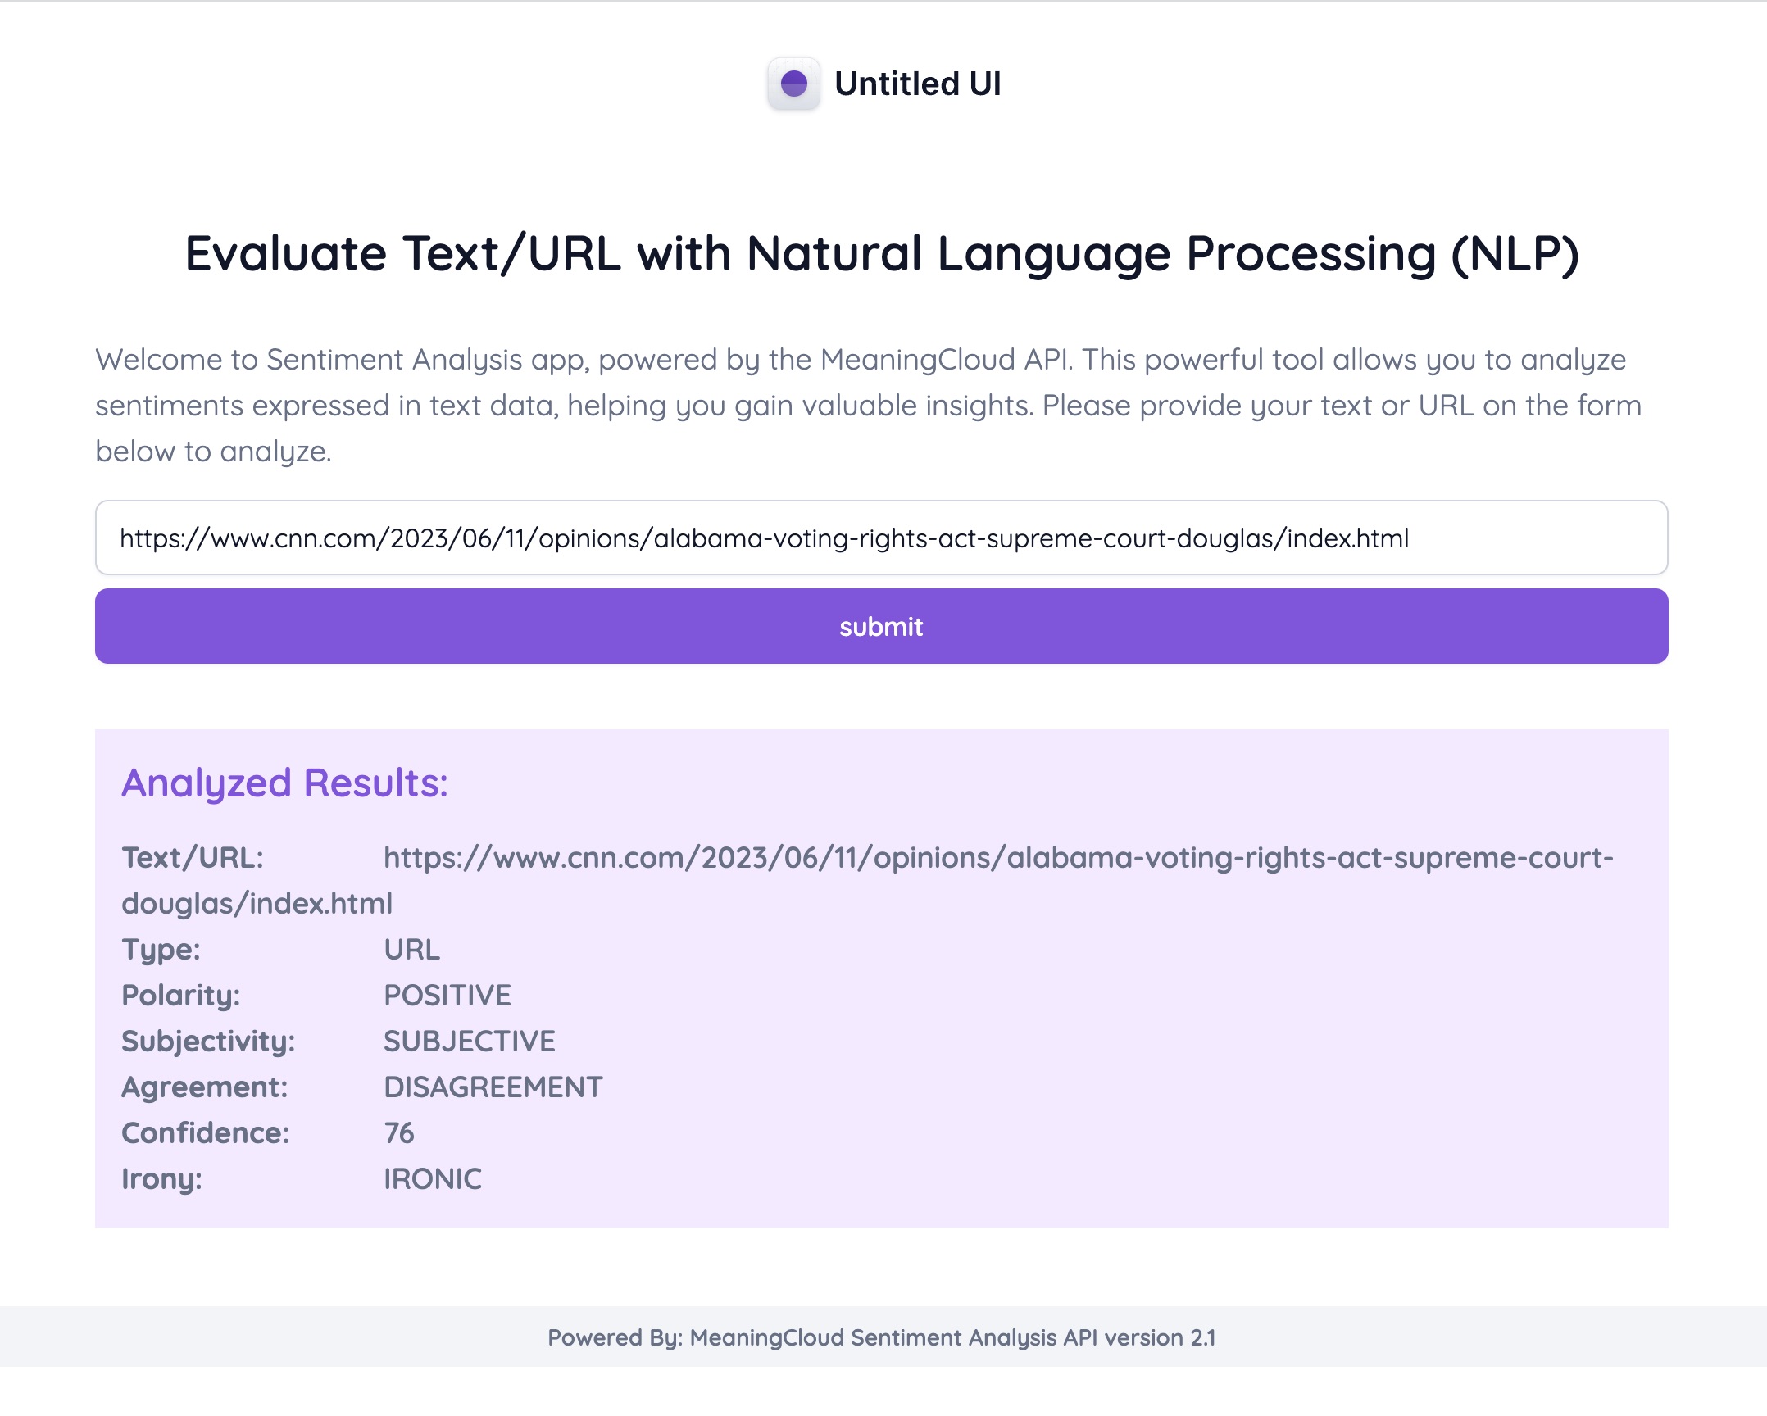Image resolution: width=1767 pixels, height=1416 pixels.
Task: Click the Untitled UI brand name
Action: 917,84
